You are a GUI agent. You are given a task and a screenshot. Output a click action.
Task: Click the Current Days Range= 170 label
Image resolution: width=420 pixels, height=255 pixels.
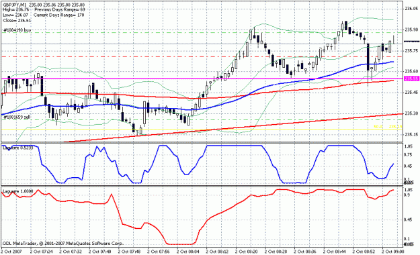tap(58, 15)
